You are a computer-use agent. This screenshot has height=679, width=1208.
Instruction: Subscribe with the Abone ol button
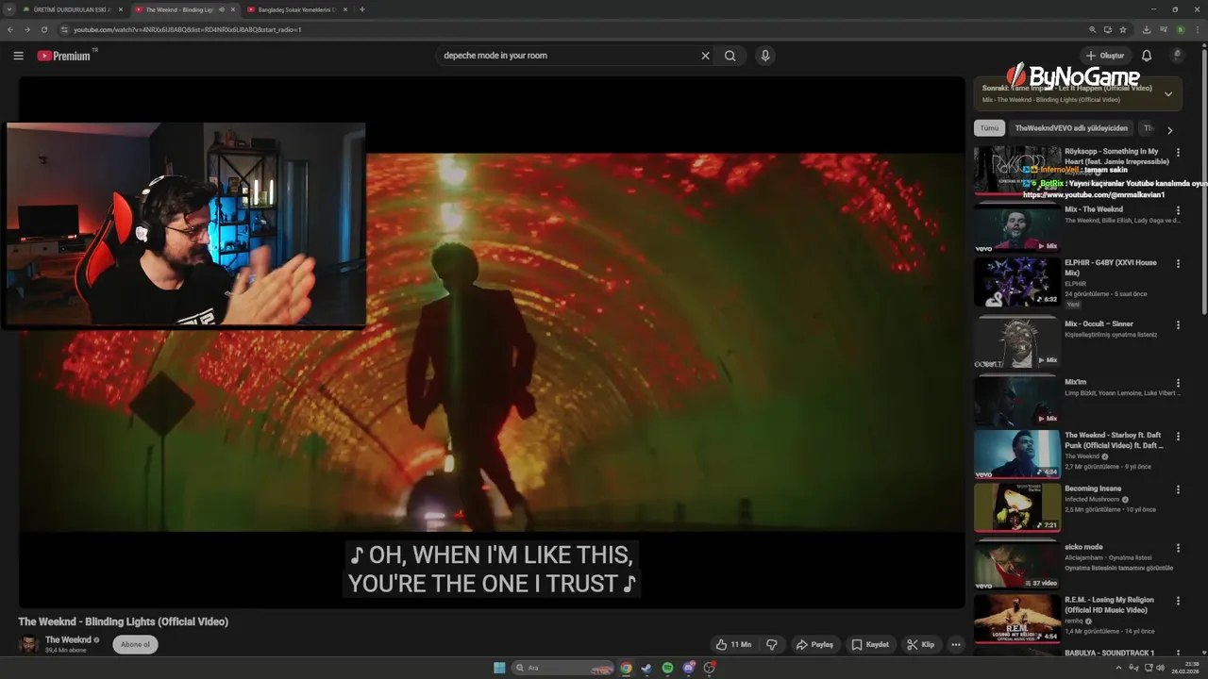coord(135,645)
